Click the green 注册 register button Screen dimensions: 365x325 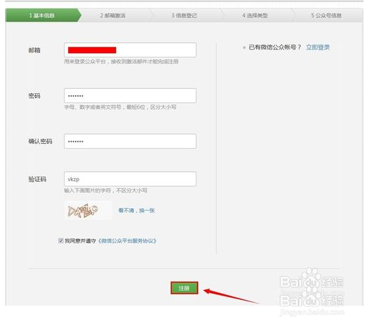pos(184,288)
